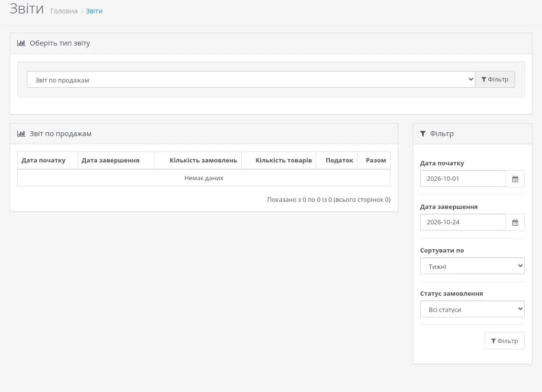Open calendar picker for Дата завершення

coord(515,222)
